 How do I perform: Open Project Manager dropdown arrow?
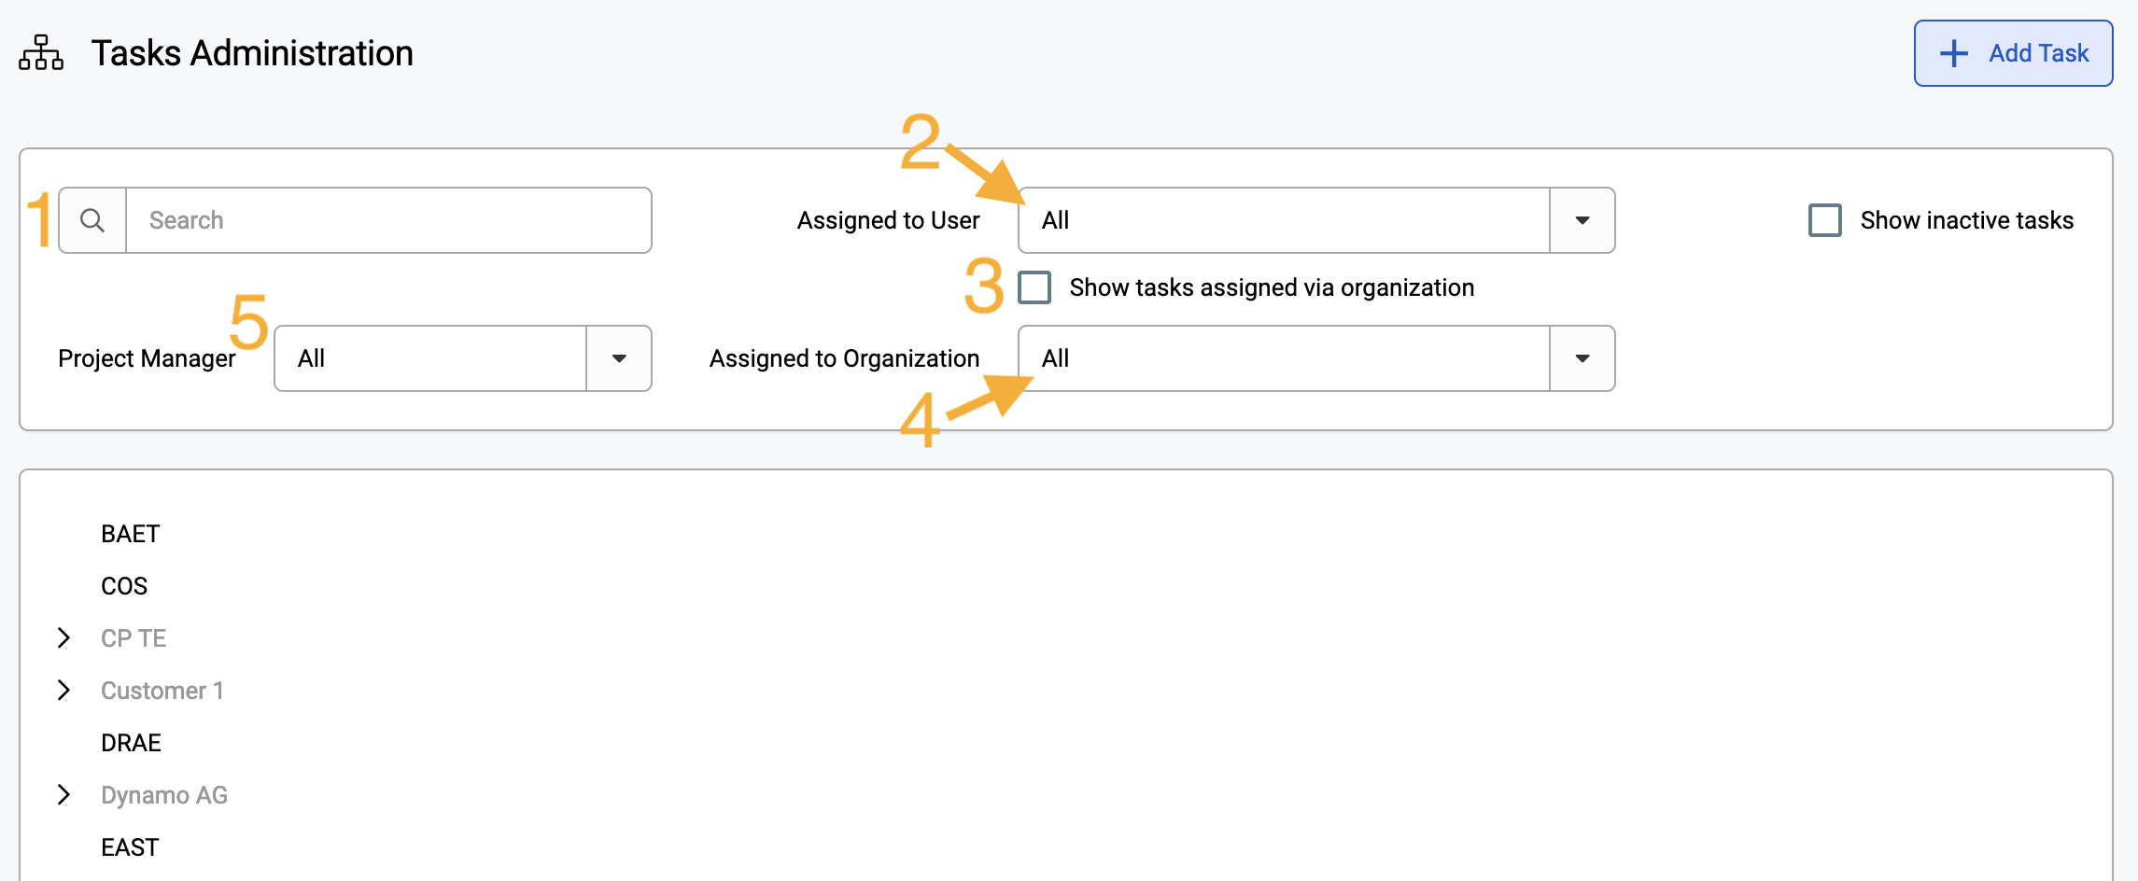coord(619,358)
